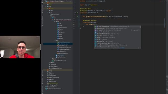Choose ActivityComponent from the completion list
168x94 pixels.
(x=117, y=26)
